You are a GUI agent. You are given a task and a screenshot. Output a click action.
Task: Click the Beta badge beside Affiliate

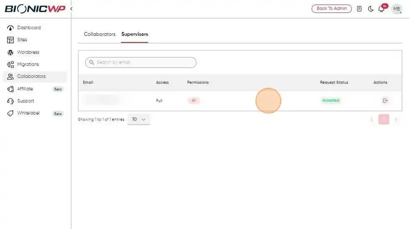tap(58, 89)
